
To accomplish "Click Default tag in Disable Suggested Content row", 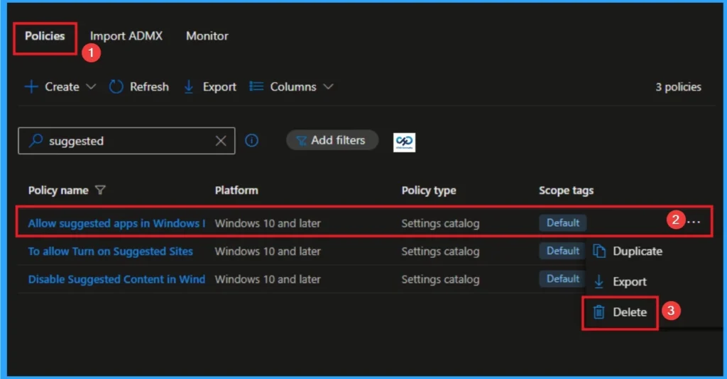I will coord(563,278).
